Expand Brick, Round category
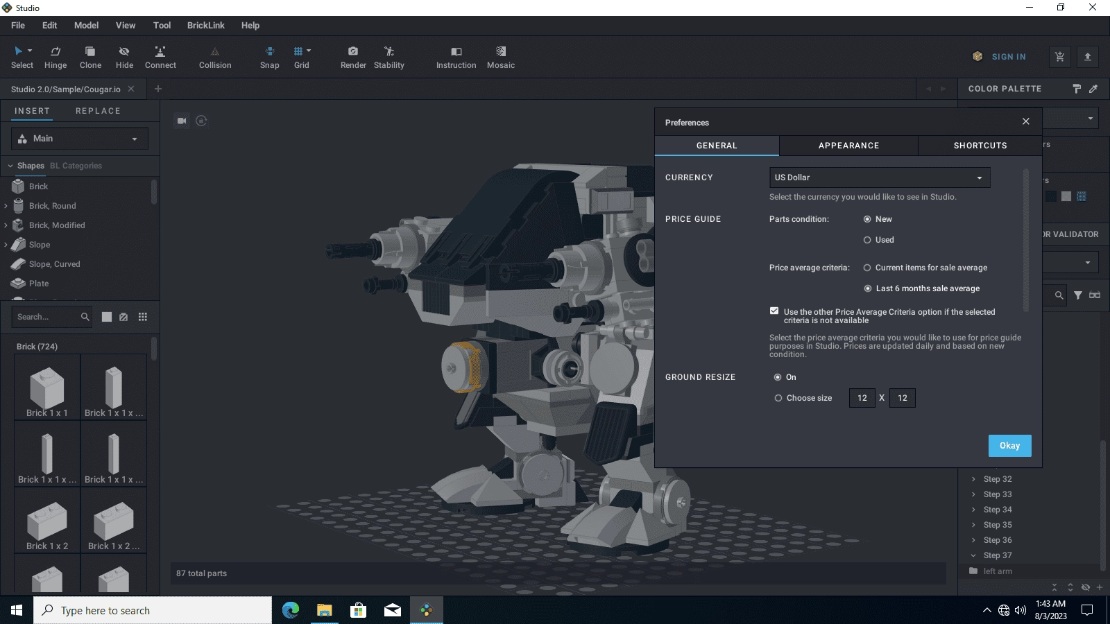The height and width of the screenshot is (624, 1110). pos(6,206)
